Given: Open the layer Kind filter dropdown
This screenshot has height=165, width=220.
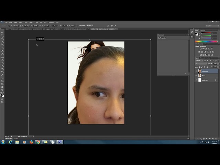Looking at the screenshot, I should tap(199, 60).
